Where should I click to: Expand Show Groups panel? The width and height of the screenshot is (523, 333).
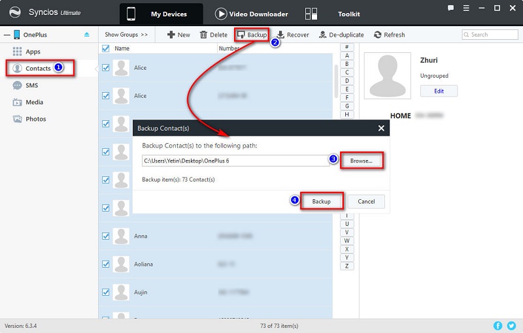click(126, 35)
